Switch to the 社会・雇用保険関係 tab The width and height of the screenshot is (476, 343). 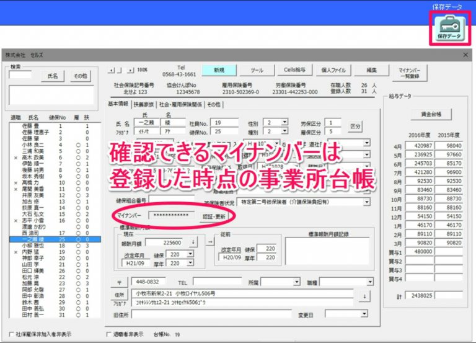180,104
